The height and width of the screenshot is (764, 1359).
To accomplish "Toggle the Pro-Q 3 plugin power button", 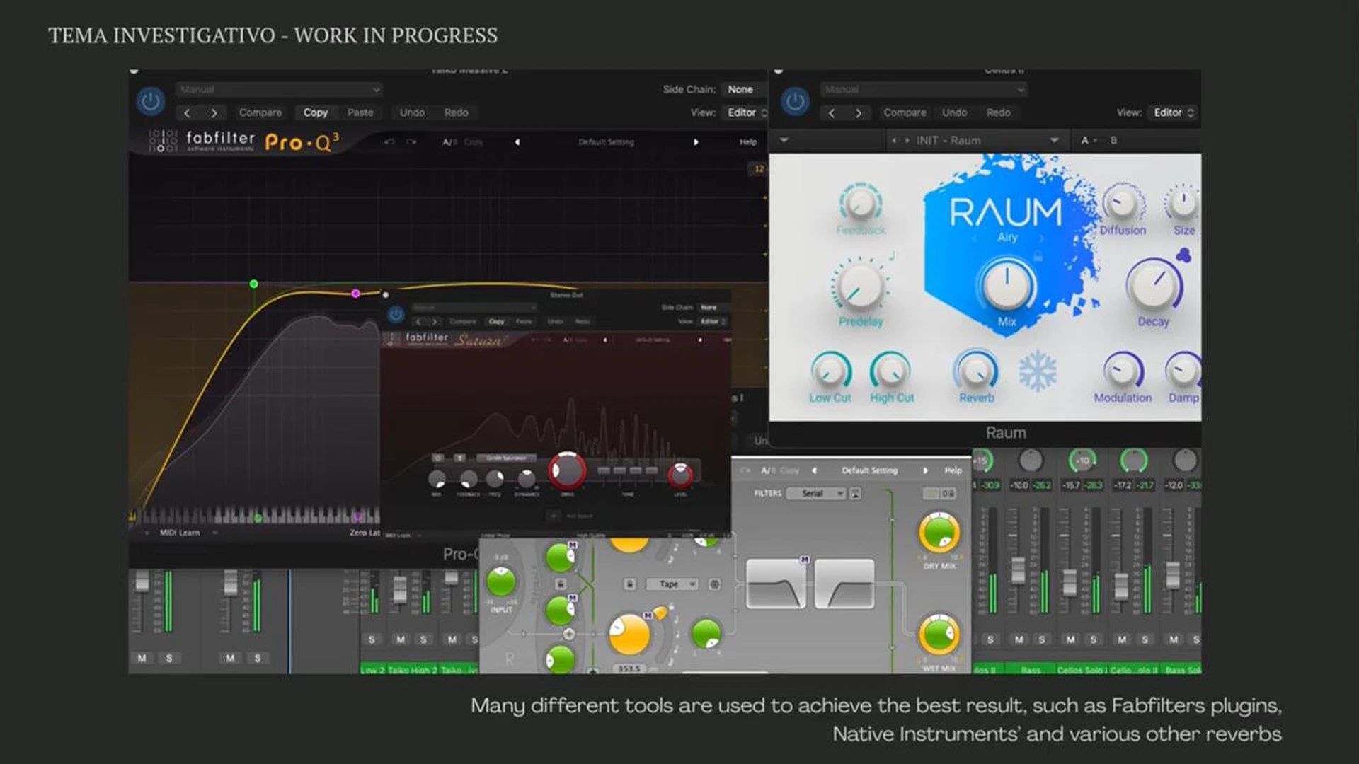I will 150,101.
